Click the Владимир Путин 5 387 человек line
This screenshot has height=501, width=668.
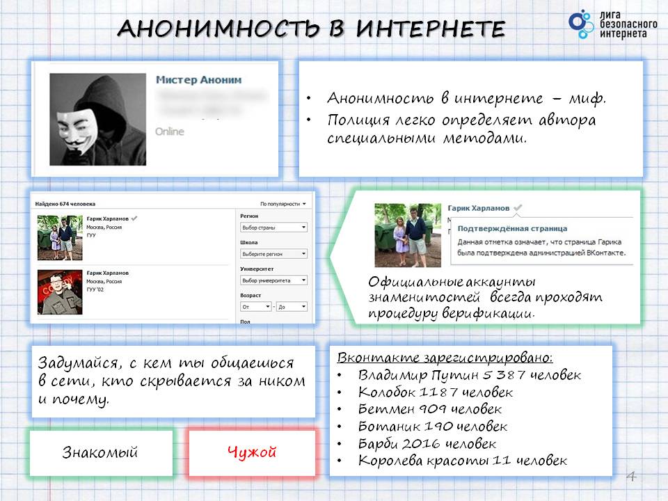coord(470,375)
